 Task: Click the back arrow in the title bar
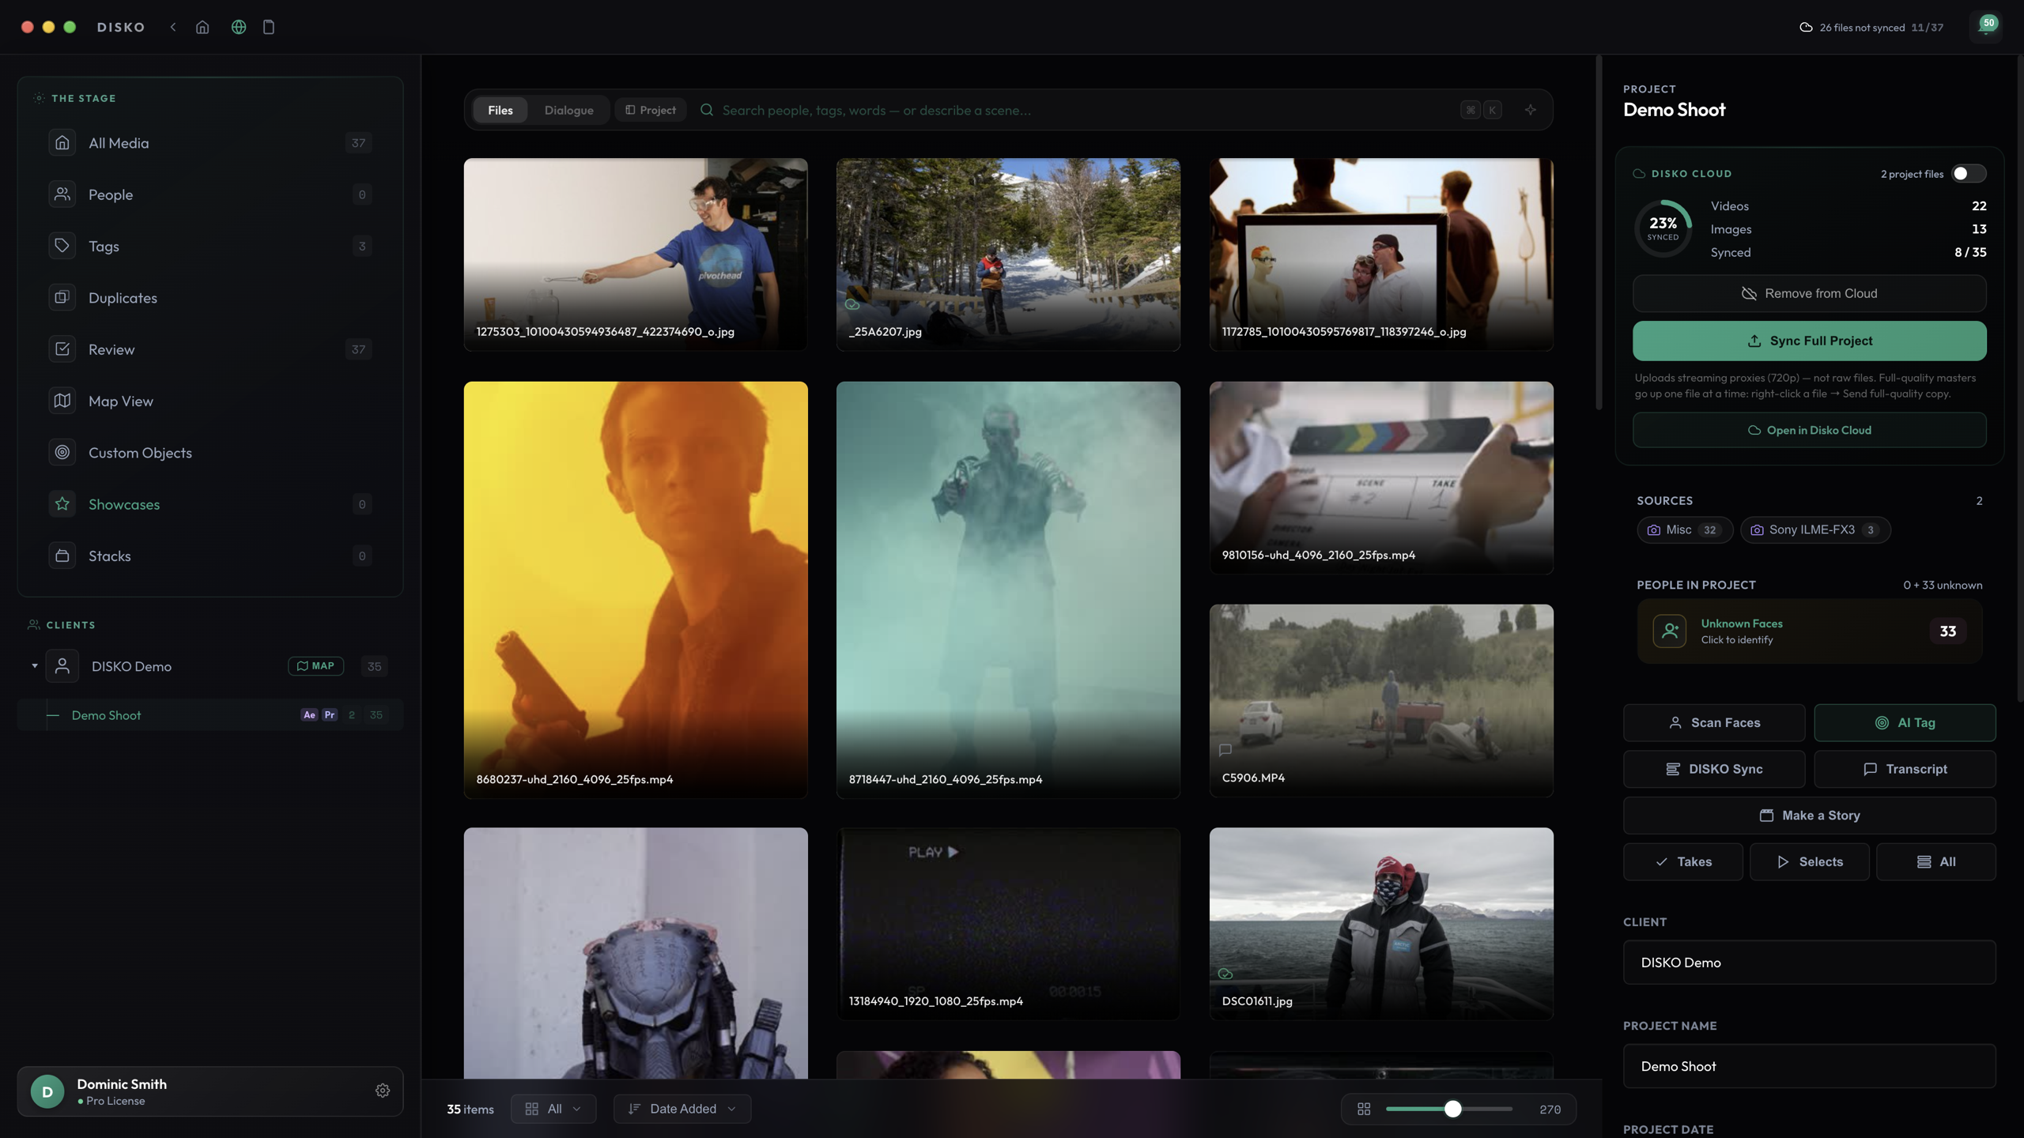click(x=173, y=27)
